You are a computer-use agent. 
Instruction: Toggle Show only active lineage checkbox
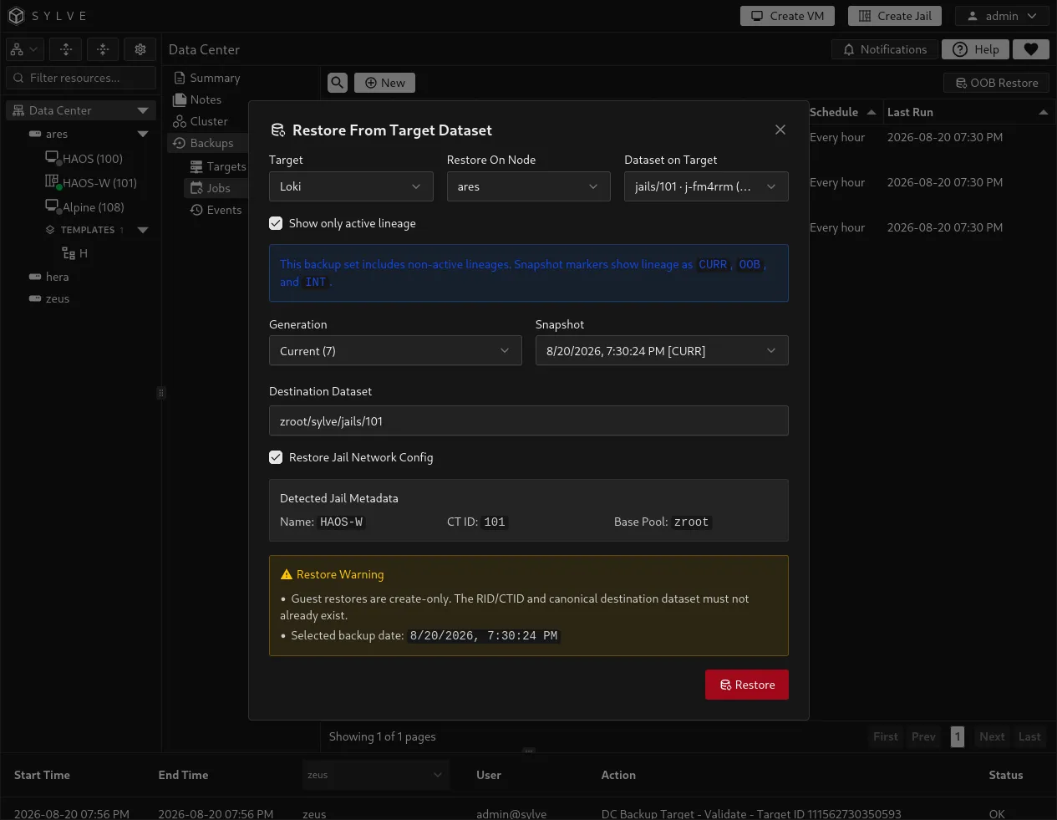pyautogui.click(x=276, y=223)
